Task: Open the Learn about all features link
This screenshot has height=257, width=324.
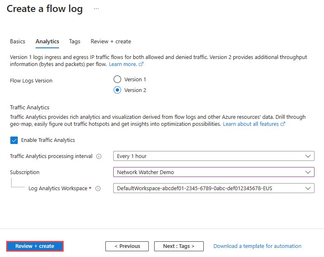Action: click(x=251, y=124)
